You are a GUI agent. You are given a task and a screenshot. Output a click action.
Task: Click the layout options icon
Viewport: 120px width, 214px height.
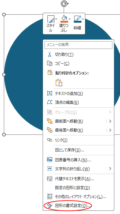click(x=50, y=196)
